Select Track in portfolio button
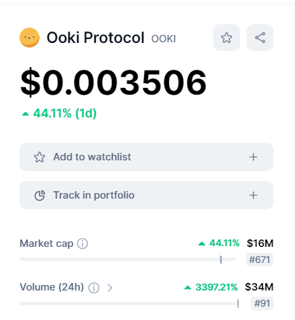 (x=146, y=195)
